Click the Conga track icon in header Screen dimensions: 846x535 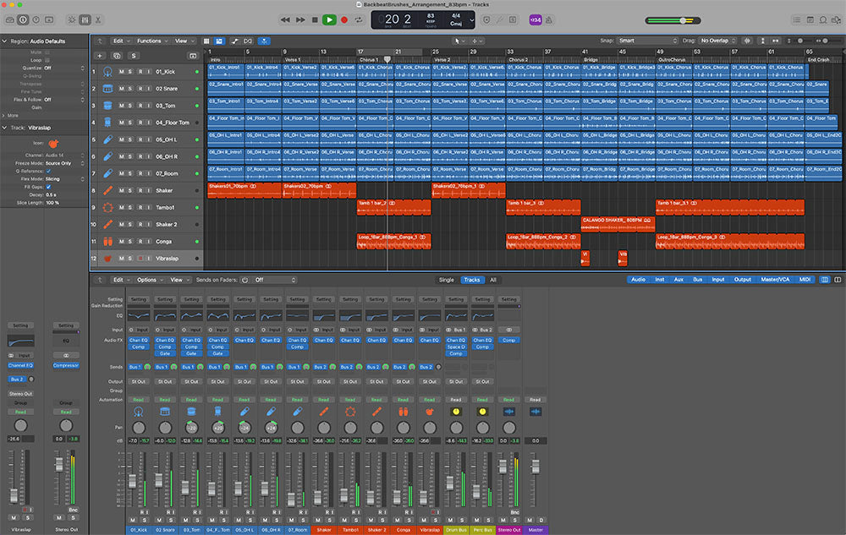click(107, 241)
